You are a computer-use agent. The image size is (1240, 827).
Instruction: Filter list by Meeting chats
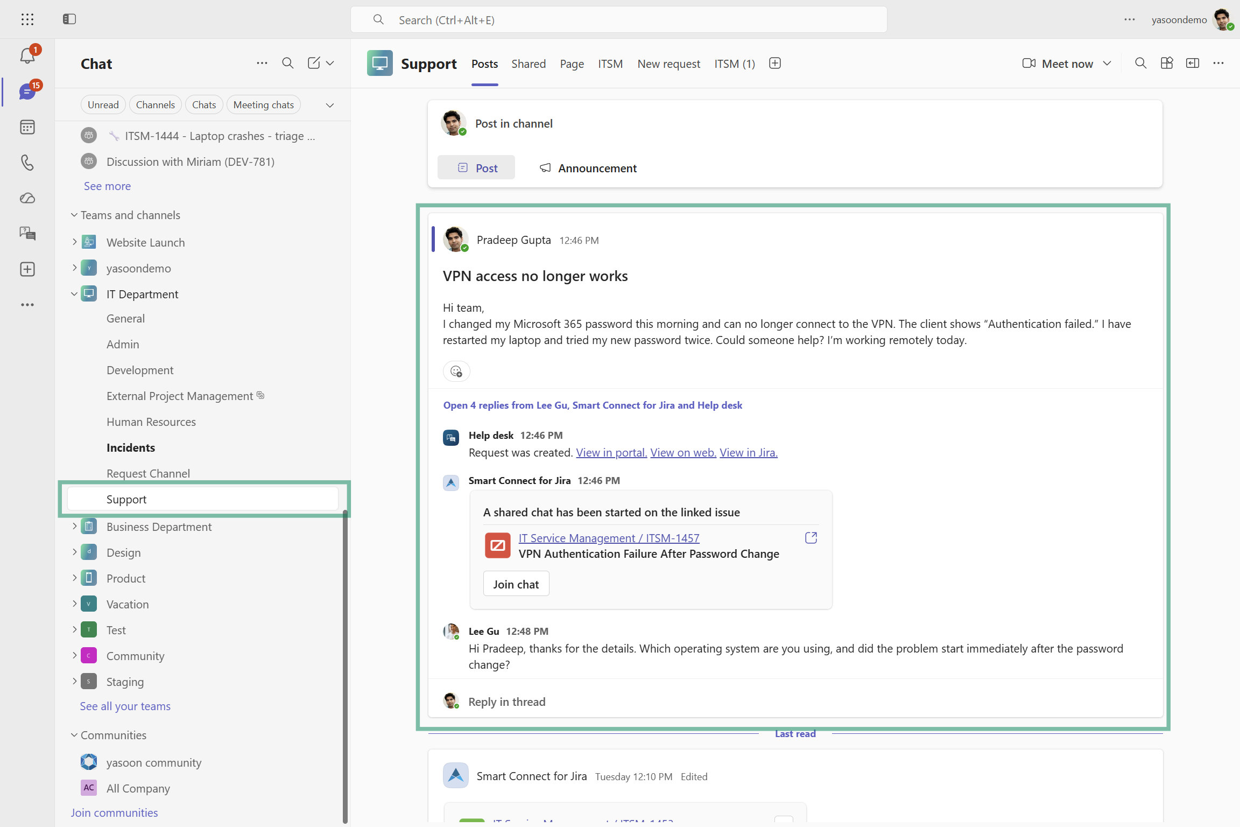[x=264, y=105]
